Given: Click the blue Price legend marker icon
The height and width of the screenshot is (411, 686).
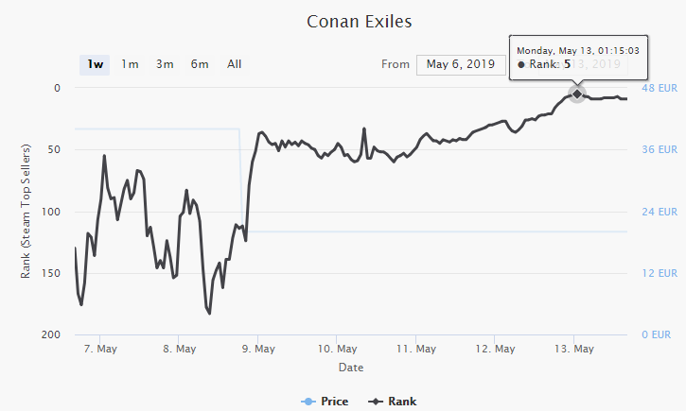Looking at the screenshot, I should (309, 401).
